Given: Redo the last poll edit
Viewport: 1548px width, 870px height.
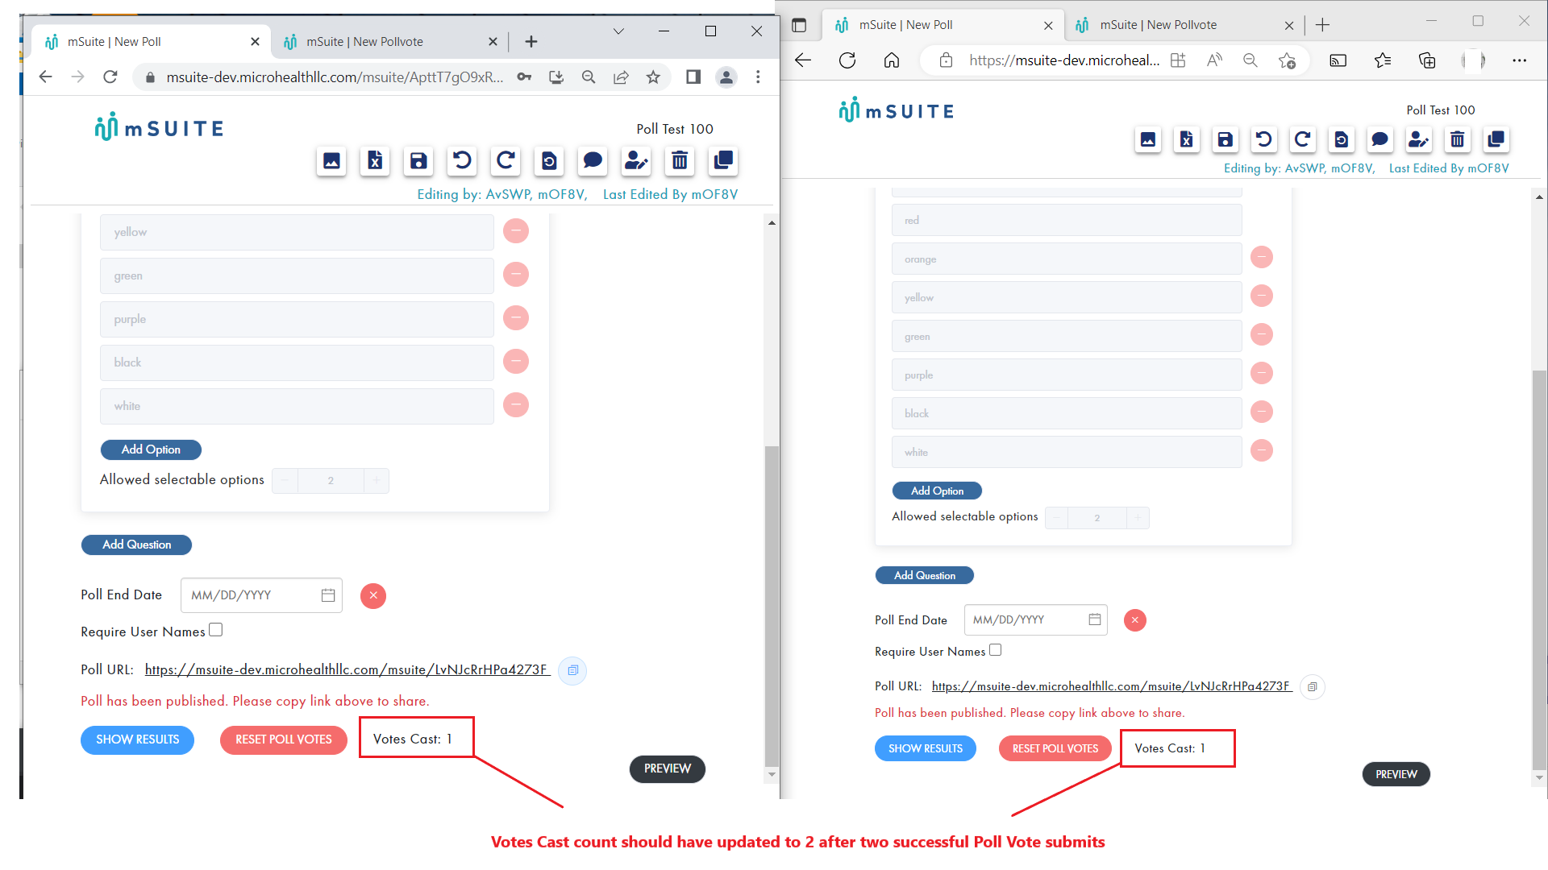Looking at the screenshot, I should pyautogui.click(x=505, y=161).
